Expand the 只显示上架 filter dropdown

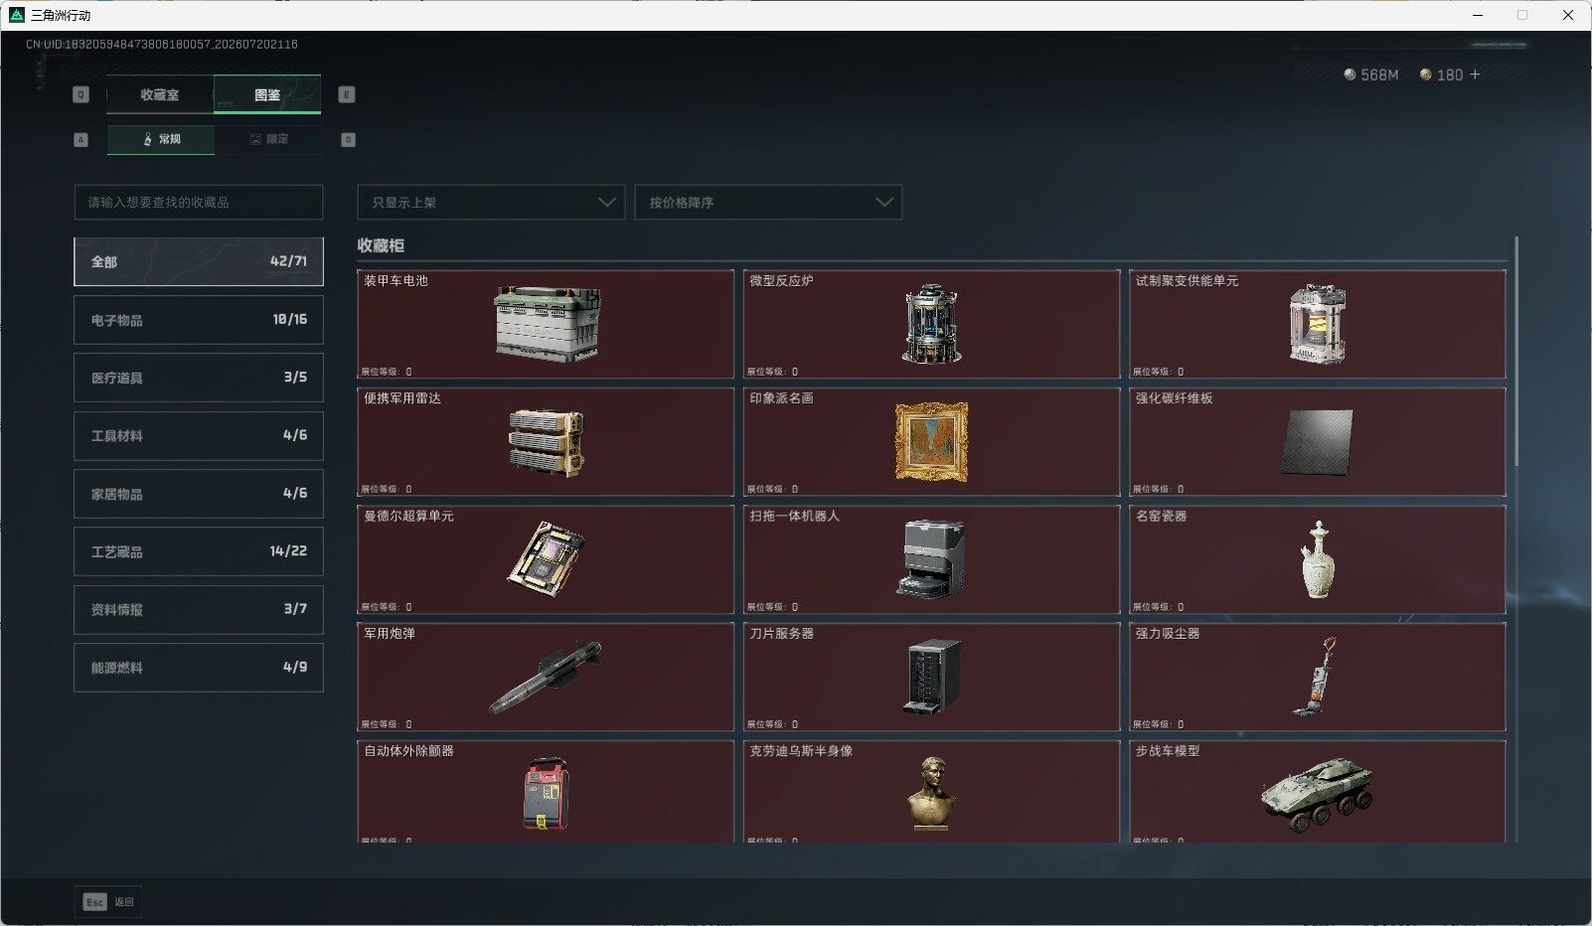(491, 202)
